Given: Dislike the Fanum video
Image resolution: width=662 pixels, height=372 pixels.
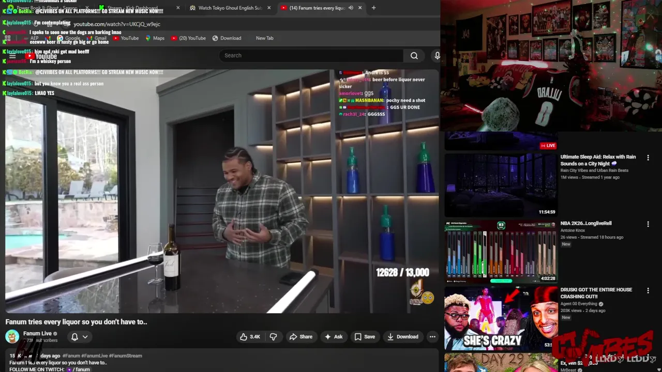Looking at the screenshot, I should [x=273, y=337].
